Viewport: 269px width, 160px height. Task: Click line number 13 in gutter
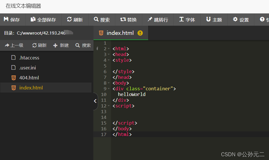coord(104,112)
